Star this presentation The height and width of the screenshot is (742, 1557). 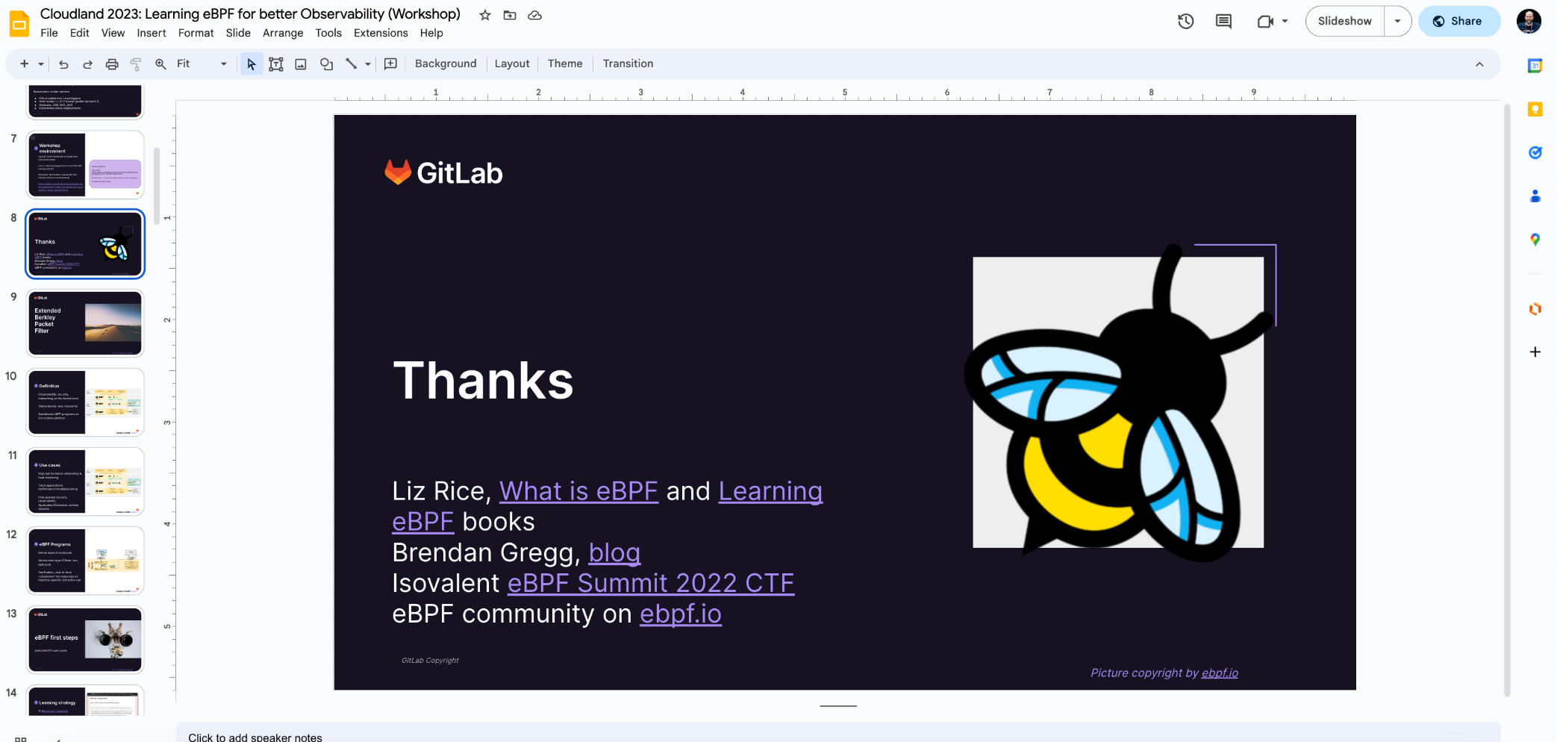(485, 15)
